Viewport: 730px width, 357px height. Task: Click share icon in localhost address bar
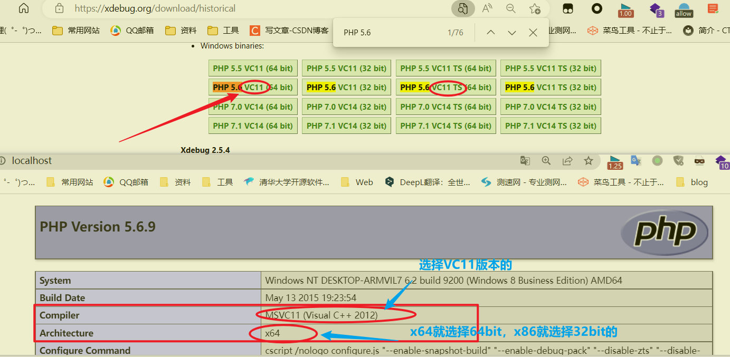(567, 161)
